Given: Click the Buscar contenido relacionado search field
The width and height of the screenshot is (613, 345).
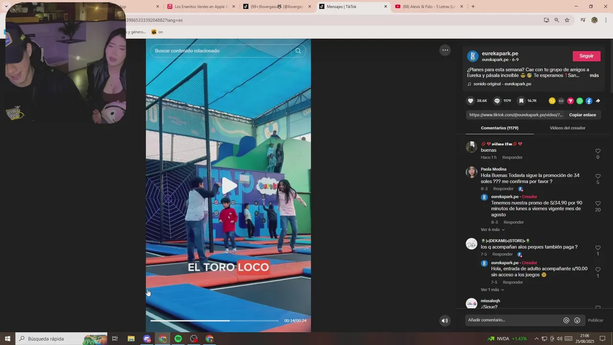Looking at the screenshot, I should coord(221,51).
